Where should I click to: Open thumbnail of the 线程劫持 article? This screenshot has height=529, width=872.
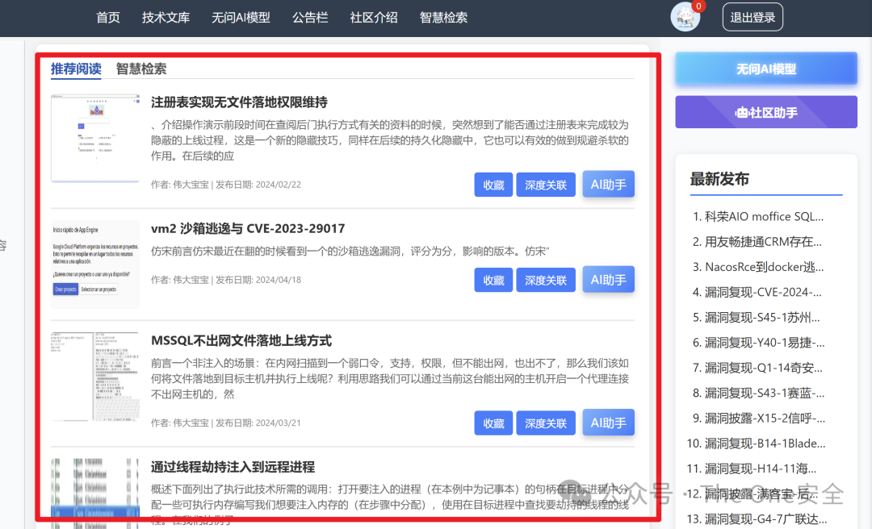coord(95,494)
